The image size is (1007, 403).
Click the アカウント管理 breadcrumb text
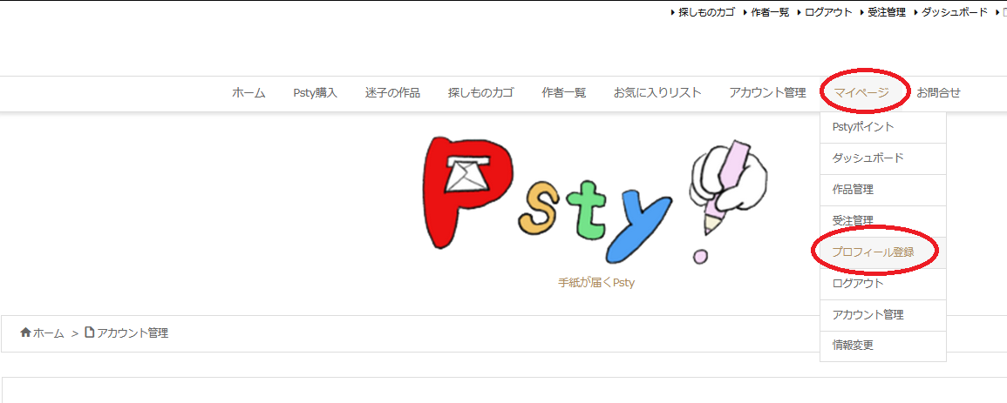pyautogui.click(x=133, y=333)
